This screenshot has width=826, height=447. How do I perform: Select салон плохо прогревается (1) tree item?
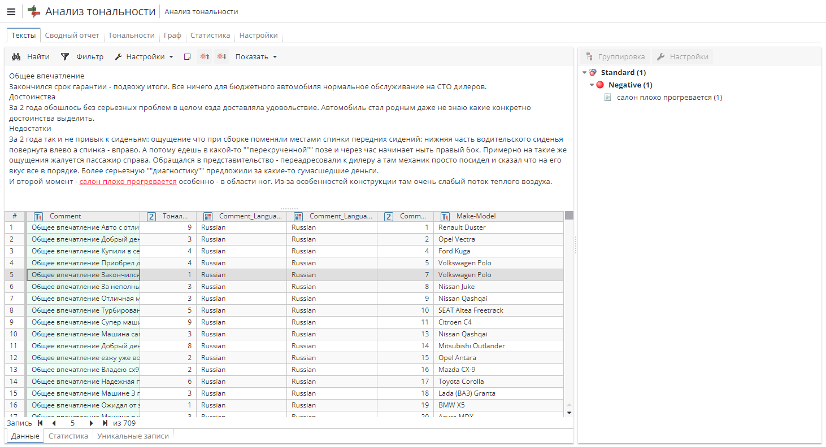(670, 98)
